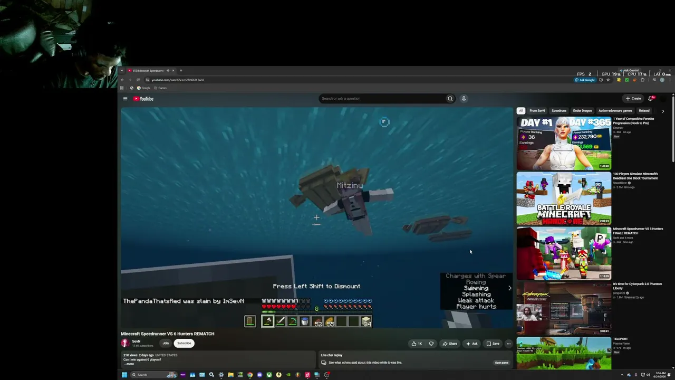
Task: Open Windows Start menu
Action: click(x=124, y=375)
